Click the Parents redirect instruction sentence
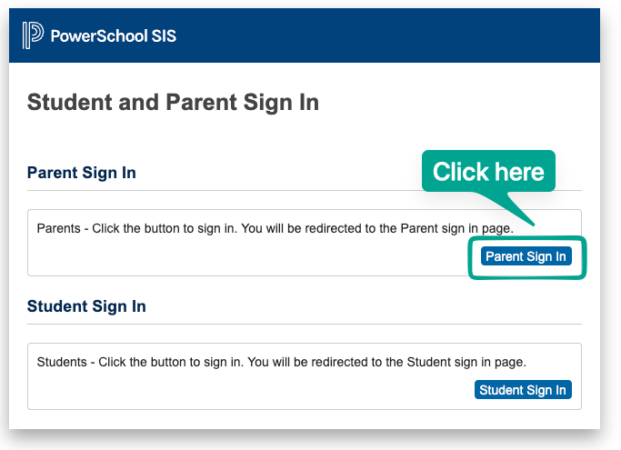The height and width of the screenshot is (450, 621). pyautogui.click(x=275, y=228)
